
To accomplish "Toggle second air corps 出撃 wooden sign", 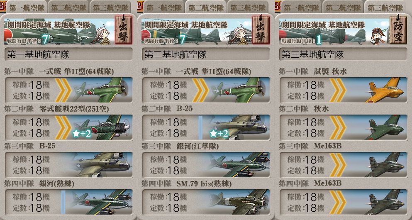I will [x=261, y=29].
